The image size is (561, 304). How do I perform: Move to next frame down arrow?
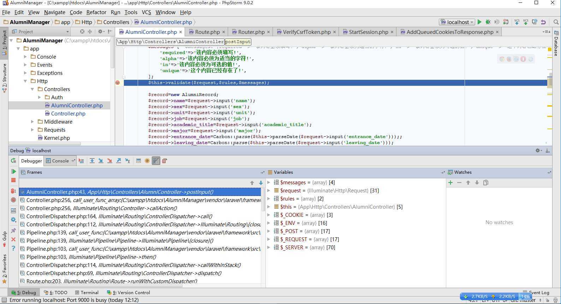[x=261, y=183]
